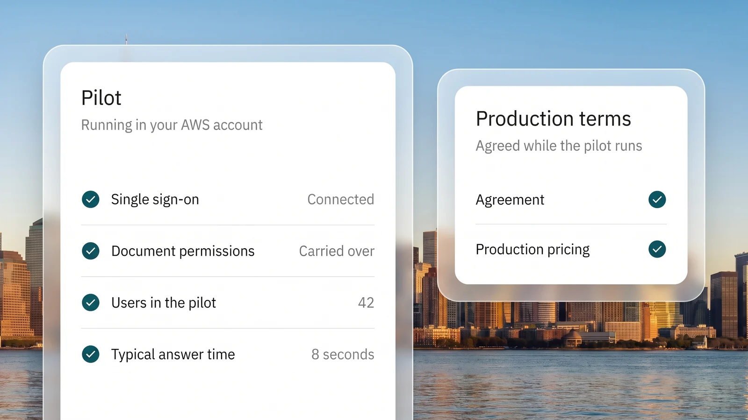Click the Production pricing checkmark icon
748x420 pixels.
657,249
